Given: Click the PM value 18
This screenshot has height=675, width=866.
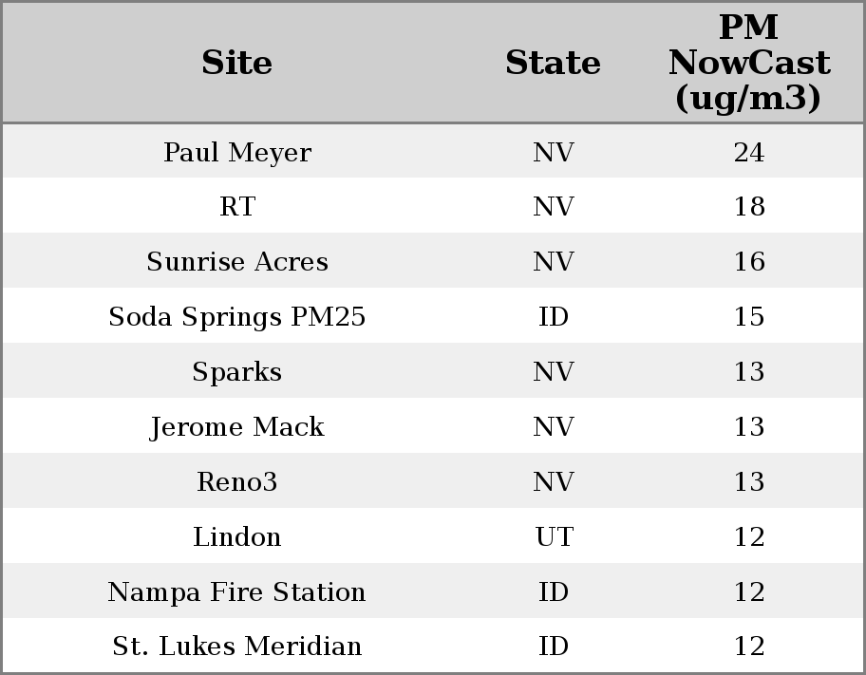Looking at the screenshot, I should (x=748, y=207).
